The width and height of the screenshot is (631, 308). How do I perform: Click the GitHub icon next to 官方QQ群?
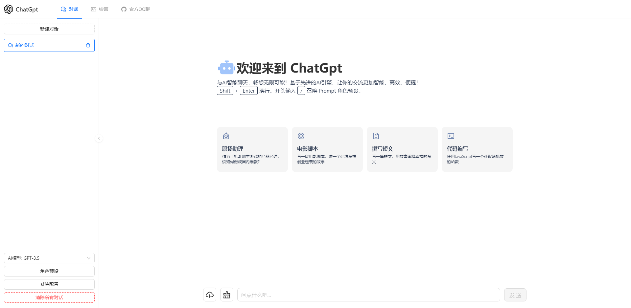124,9
